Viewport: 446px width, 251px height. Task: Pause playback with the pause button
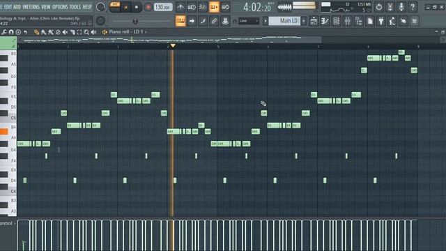125,7
